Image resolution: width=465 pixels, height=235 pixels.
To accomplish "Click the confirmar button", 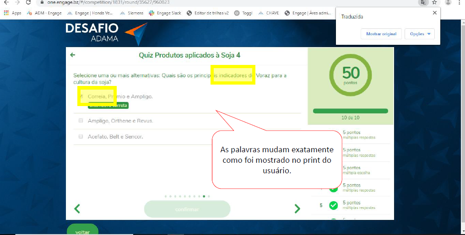I will pos(187,209).
